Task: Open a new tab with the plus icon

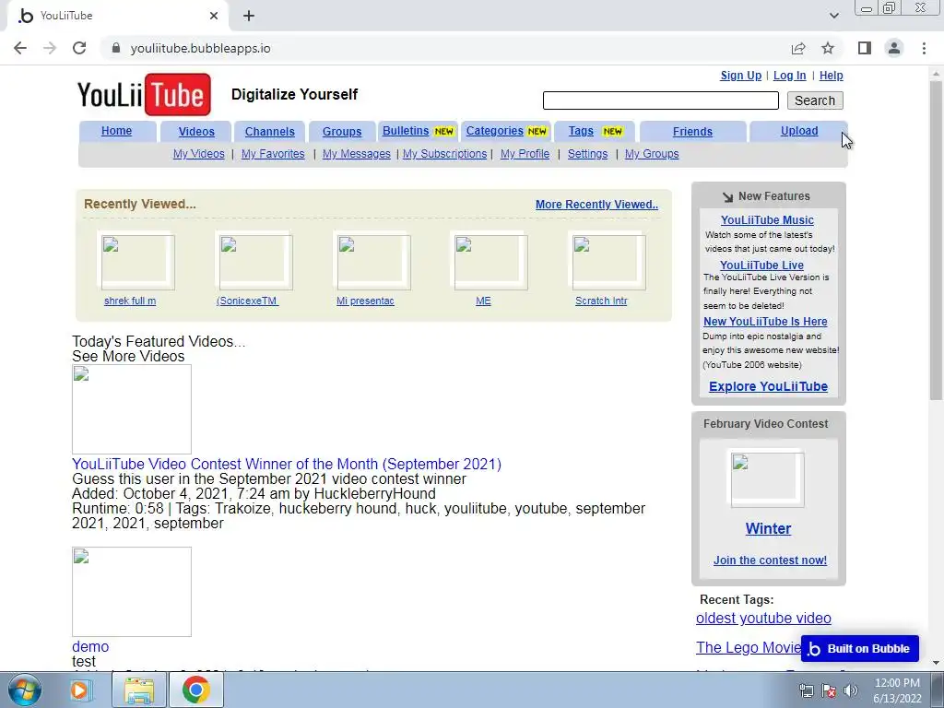Action: pyautogui.click(x=249, y=16)
